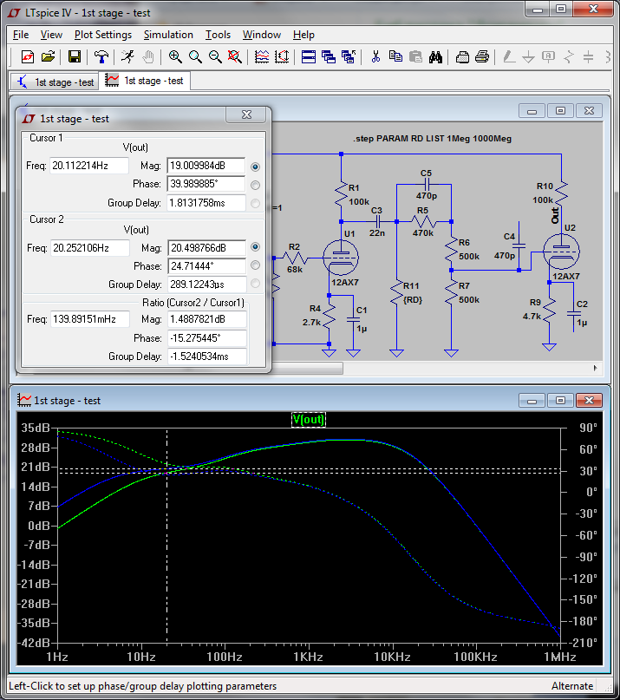Click the Cursor 1 Freq input field
The image size is (620, 700).
click(88, 166)
